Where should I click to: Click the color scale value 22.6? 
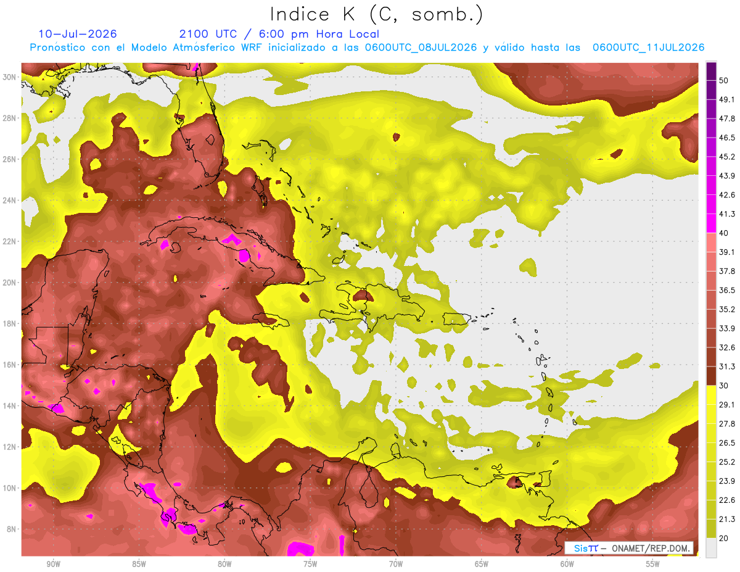click(x=728, y=500)
